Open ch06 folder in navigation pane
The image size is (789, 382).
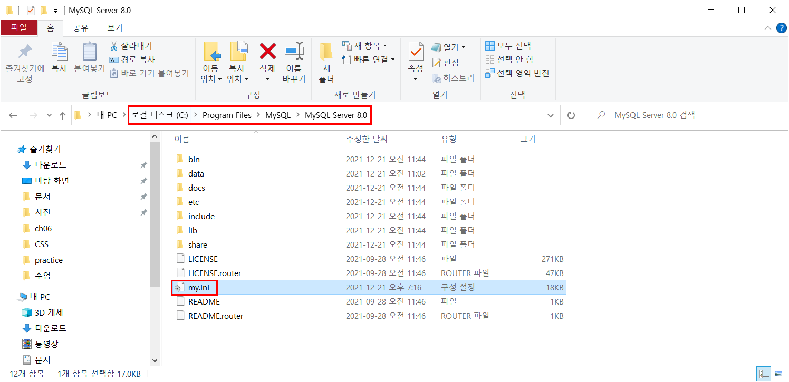(x=43, y=228)
